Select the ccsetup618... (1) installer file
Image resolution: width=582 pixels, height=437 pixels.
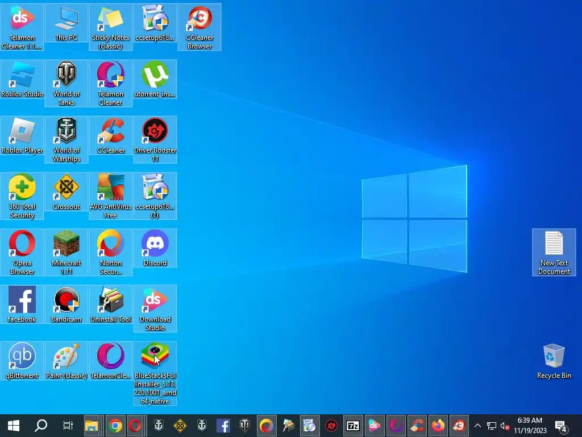tap(155, 196)
